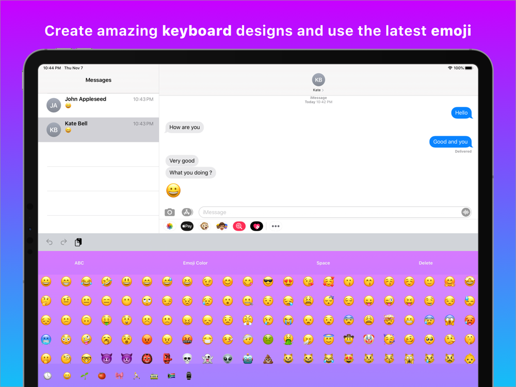Switch to the plant nature category tab
This screenshot has width=516, height=387.
85,376
